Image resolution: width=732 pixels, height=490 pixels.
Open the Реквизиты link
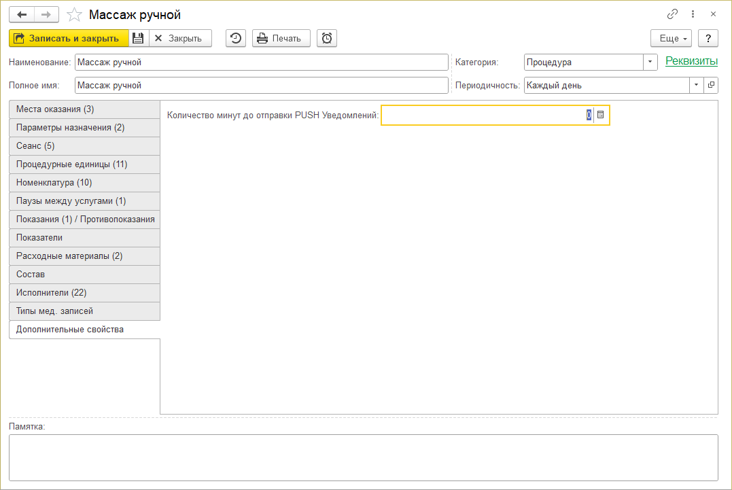(x=691, y=61)
